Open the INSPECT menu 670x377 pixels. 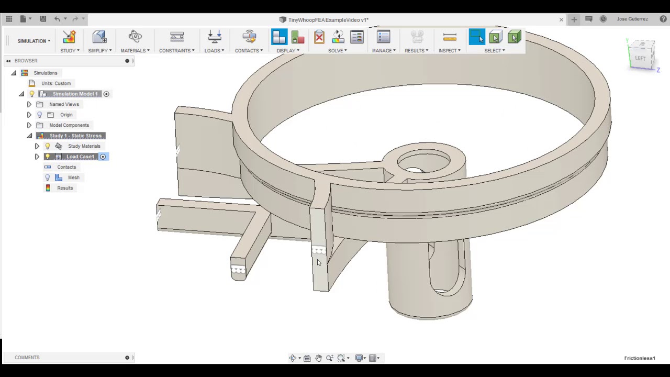450,50
